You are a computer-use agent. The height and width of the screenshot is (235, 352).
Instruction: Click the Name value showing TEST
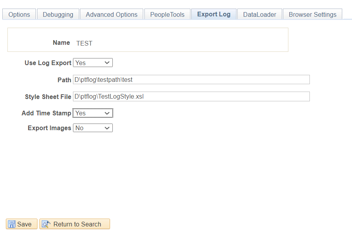point(84,43)
